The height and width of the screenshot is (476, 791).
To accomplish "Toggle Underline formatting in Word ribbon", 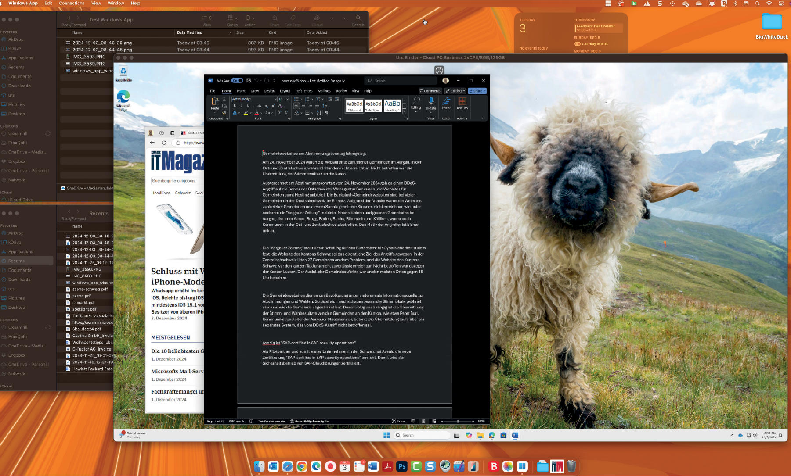I will 248,106.
